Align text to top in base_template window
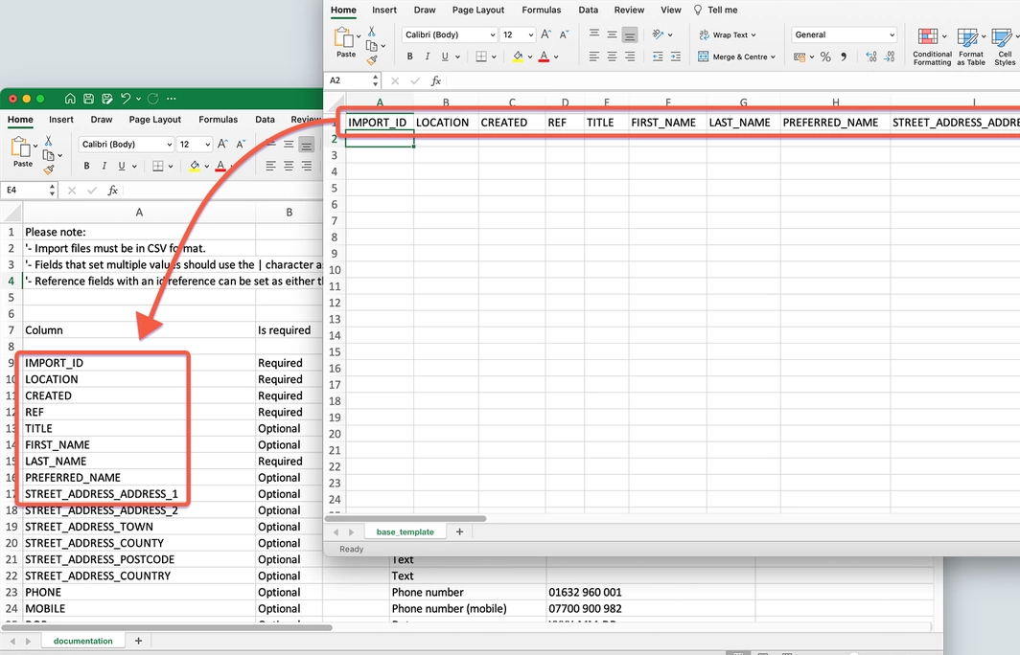 [594, 34]
